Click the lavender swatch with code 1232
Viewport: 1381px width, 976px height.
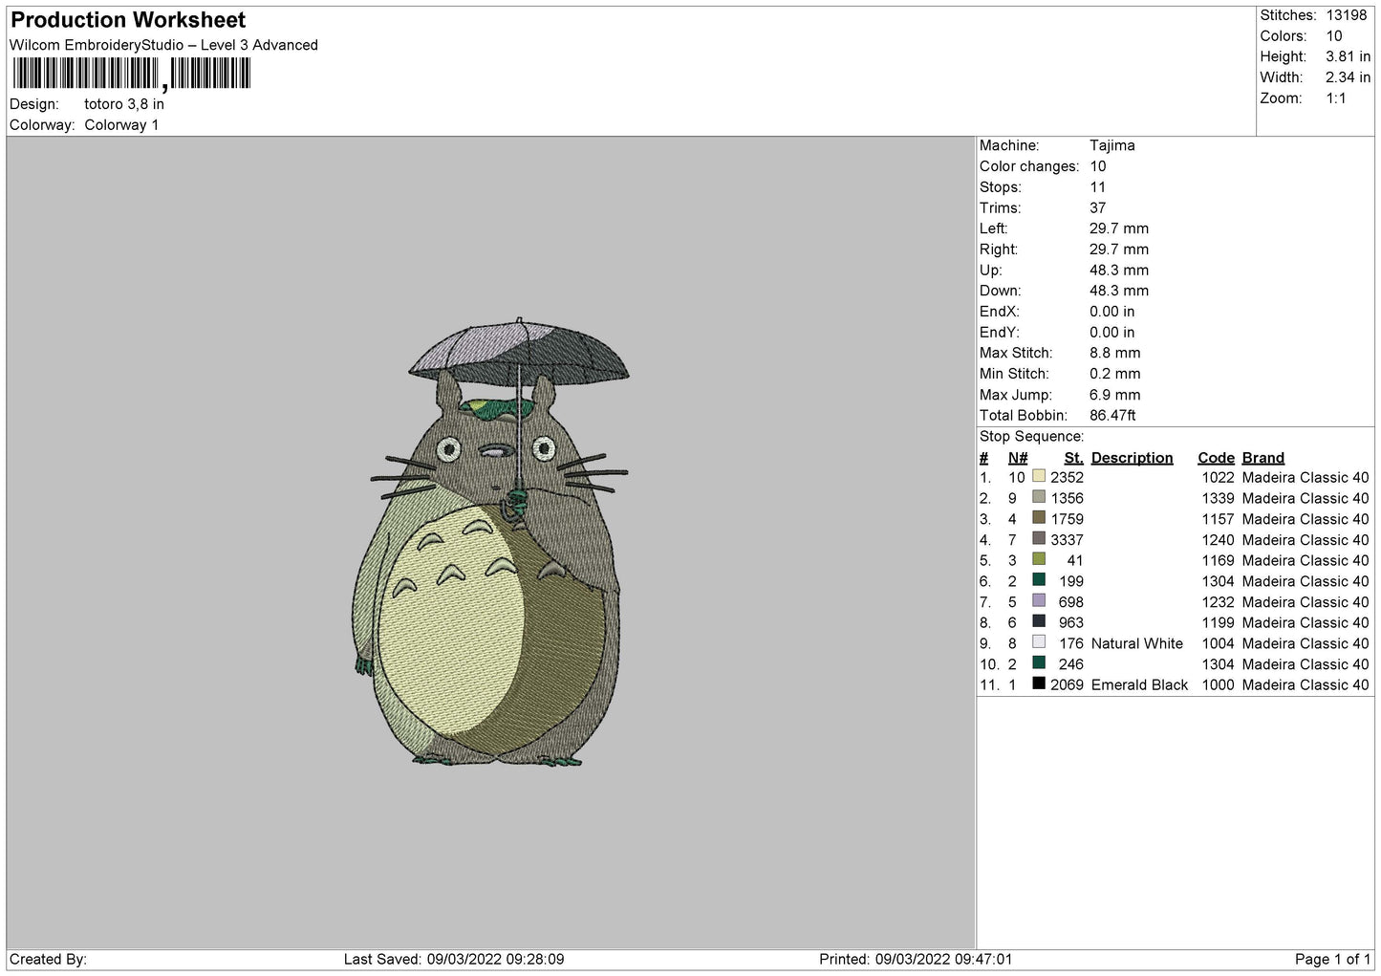pos(1039,601)
